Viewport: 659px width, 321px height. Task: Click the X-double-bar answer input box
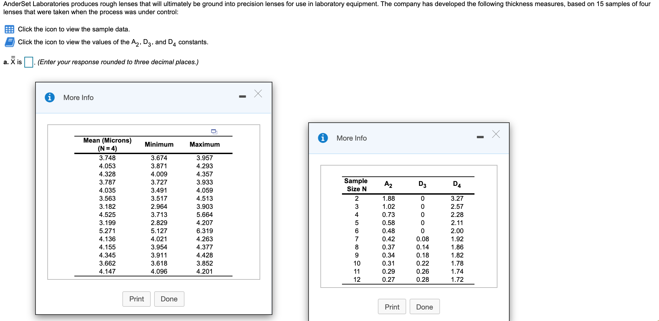point(29,62)
